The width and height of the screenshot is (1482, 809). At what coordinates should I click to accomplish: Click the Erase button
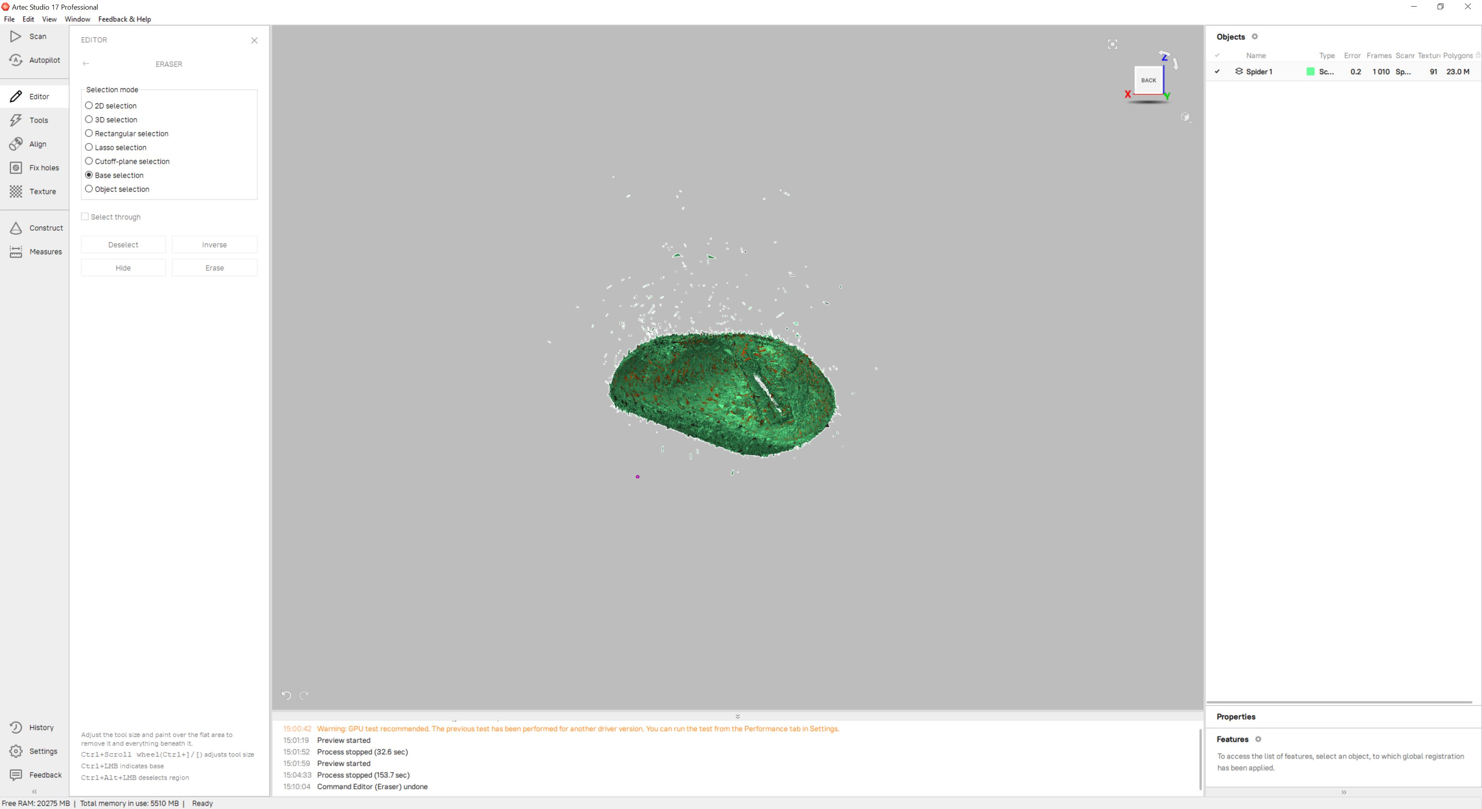pyautogui.click(x=214, y=267)
